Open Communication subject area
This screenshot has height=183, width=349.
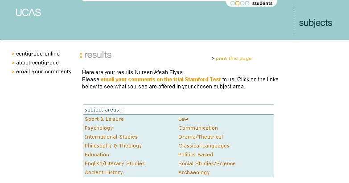point(198,128)
